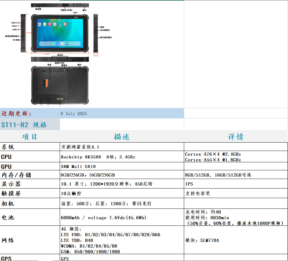Viewport: 288px width, 261px height.
Task: Select the 'CPU' row label cell
Action: 30,157
